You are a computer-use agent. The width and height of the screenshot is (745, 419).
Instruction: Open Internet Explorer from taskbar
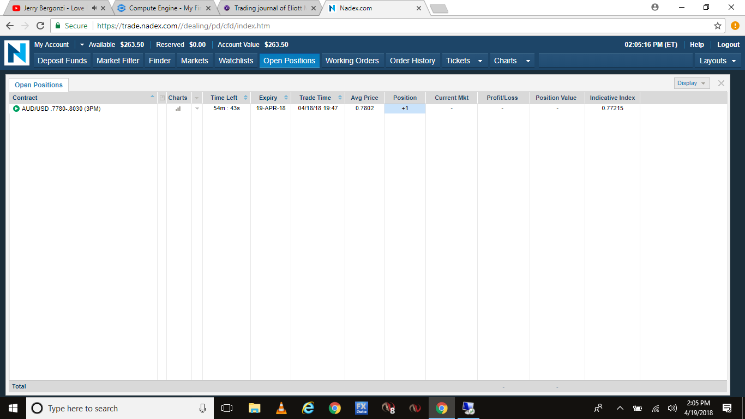tap(308, 408)
